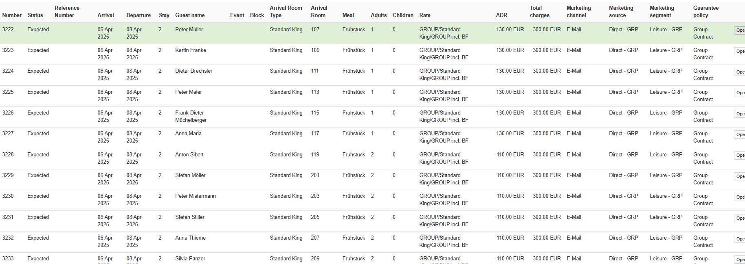Image resolution: width=745 pixels, height=264 pixels.
Task: Click the Departure column header
Action: click(138, 15)
